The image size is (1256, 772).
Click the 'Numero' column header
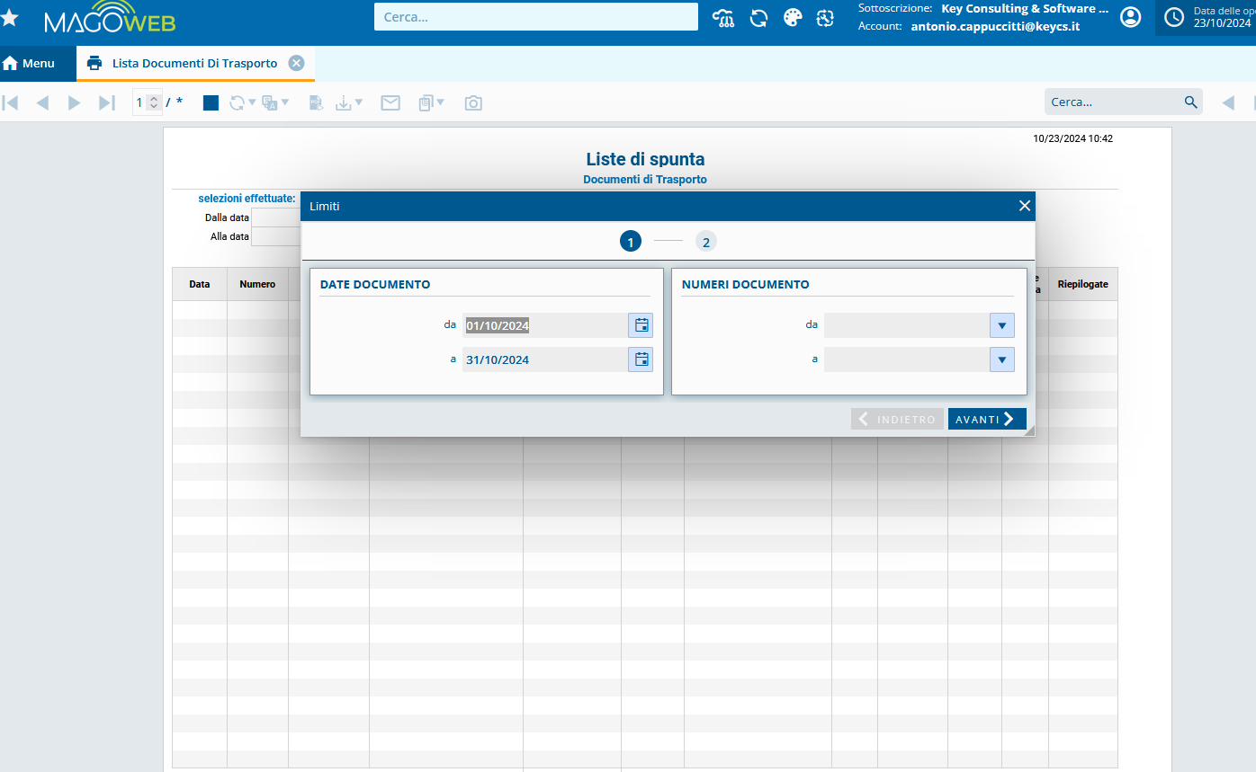[257, 284]
